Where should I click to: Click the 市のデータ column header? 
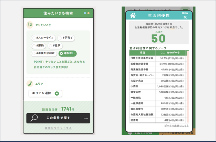click(170, 53)
